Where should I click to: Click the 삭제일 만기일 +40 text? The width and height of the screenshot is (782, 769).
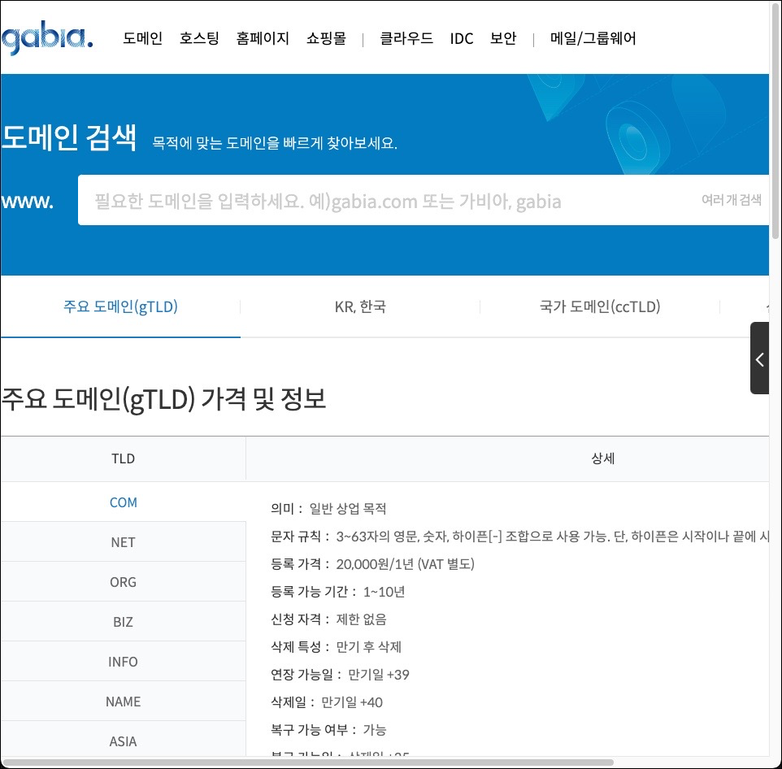click(x=327, y=702)
